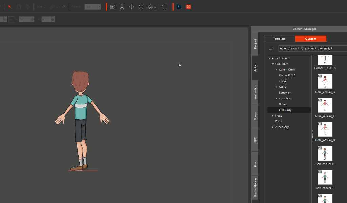Click the home view icon in the toolbar
The height and width of the screenshot is (203, 347).
pyautogui.click(x=150, y=6)
